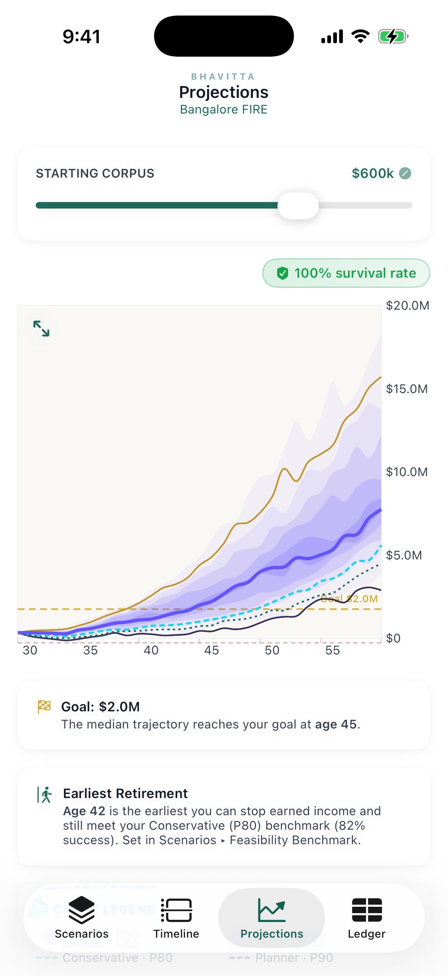Tap the Ledger grid icon
The height and width of the screenshot is (976, 448).
tap(367, 910)
